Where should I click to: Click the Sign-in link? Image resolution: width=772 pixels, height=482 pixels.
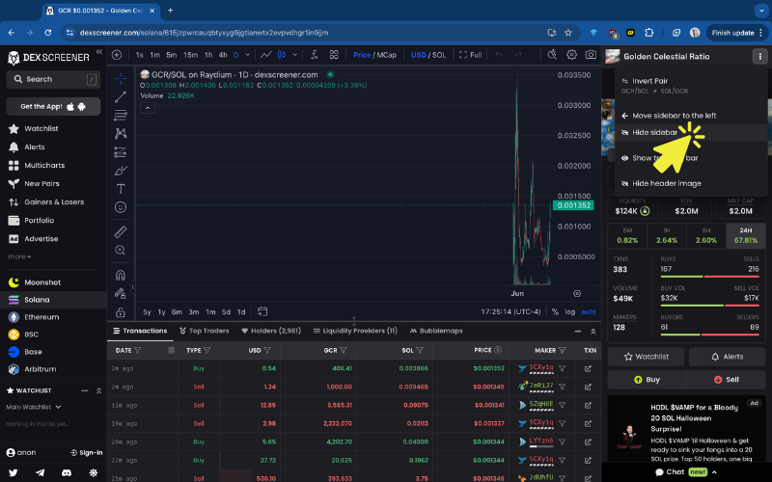pyautogui.click(x=86, y=452)
